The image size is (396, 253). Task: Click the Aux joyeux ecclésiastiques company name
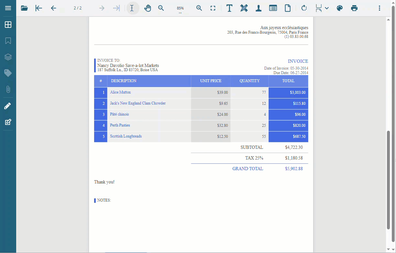point(284,28)
